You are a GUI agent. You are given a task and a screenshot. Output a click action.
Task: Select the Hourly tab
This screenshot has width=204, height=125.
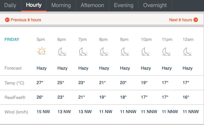(x=34, y=5)
